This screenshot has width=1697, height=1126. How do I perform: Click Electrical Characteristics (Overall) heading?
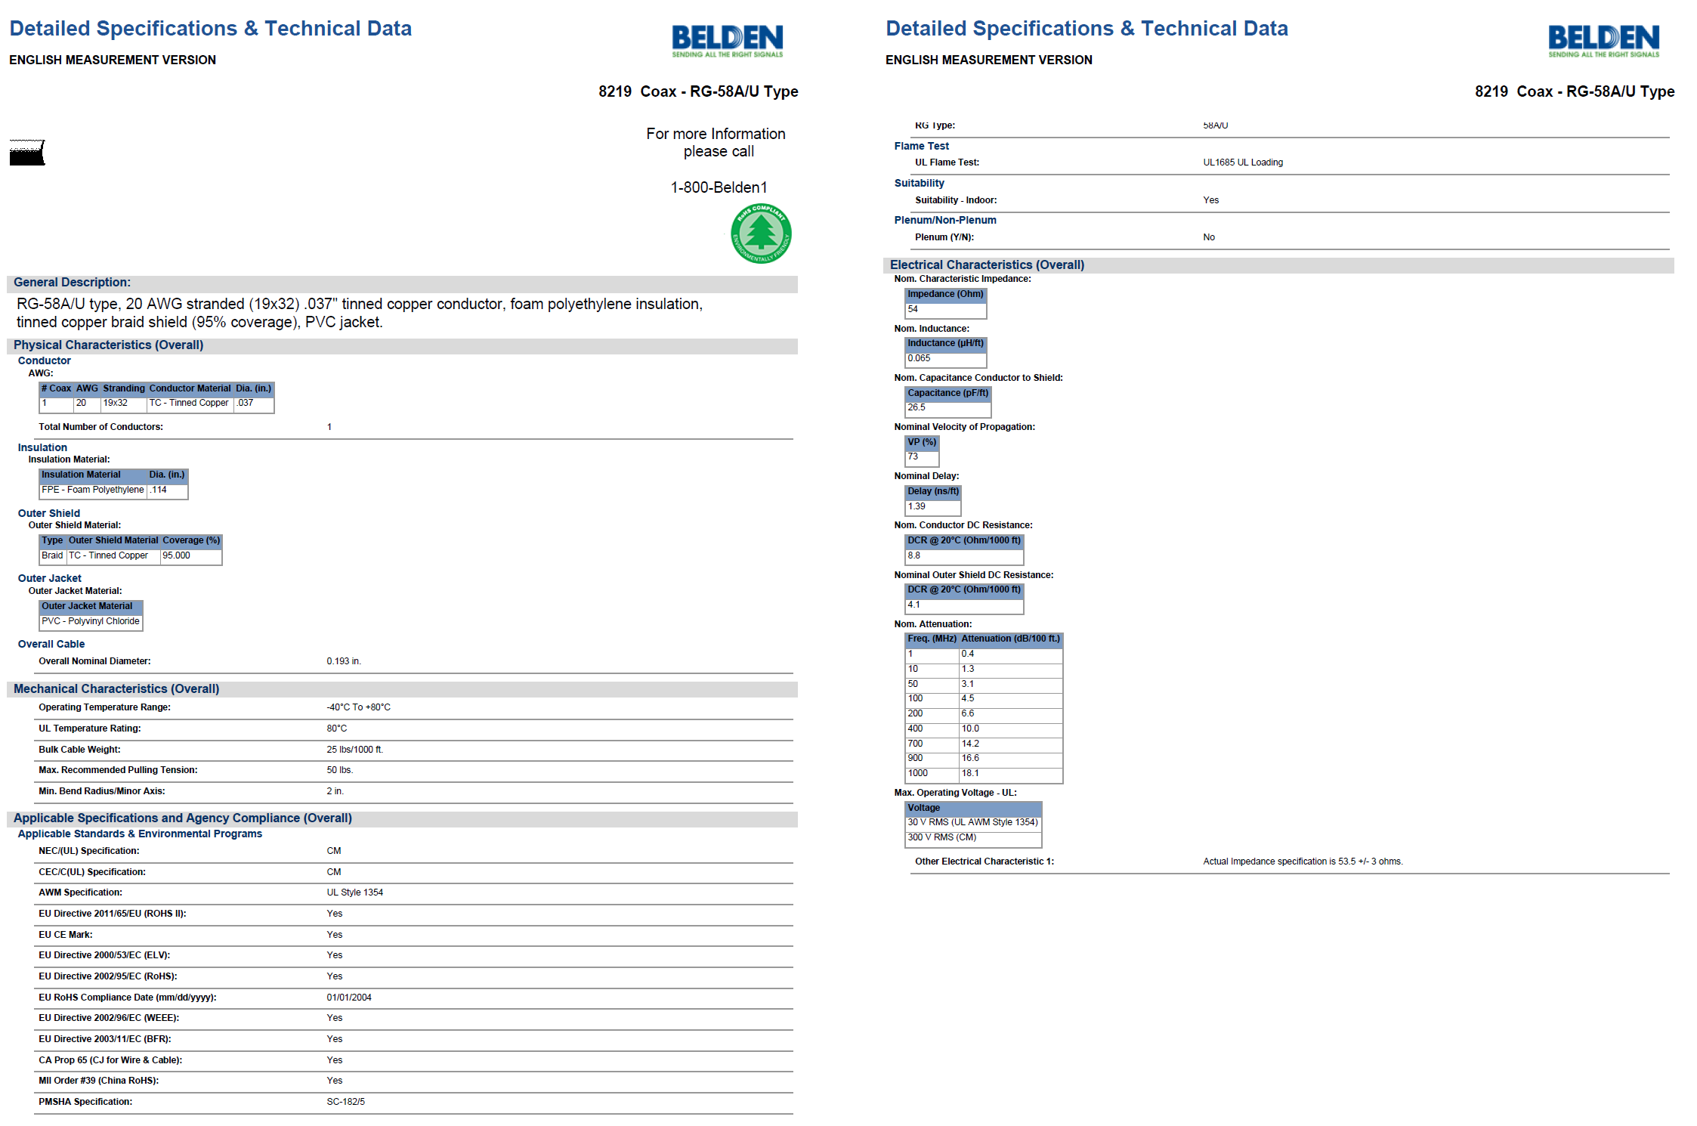[x=987, y=264]
